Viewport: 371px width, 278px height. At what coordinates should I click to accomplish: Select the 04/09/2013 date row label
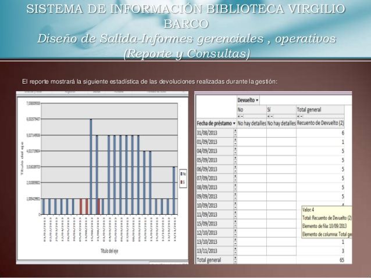tap(207, 151)
